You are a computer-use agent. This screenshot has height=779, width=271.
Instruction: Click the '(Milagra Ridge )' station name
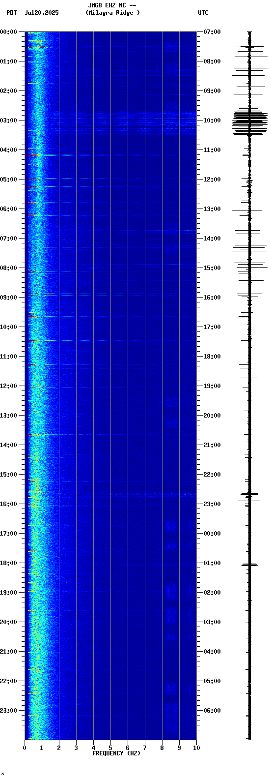click(112, 13)
